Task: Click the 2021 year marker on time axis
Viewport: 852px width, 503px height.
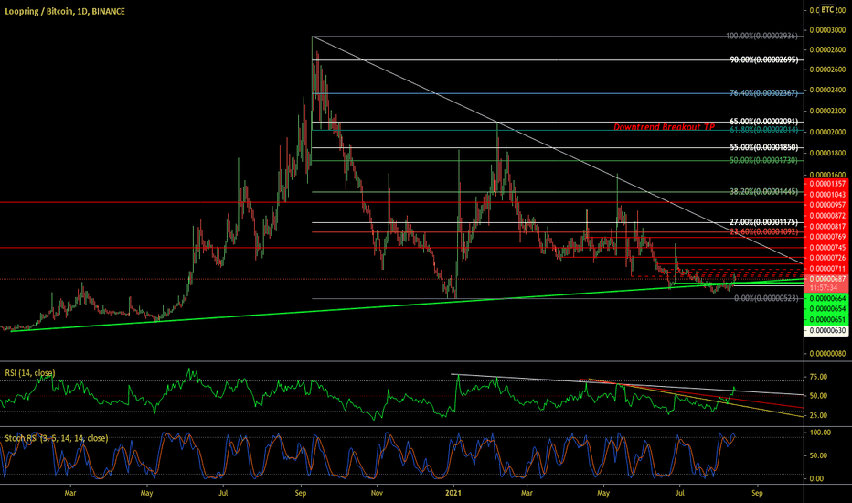Action: [453, 493]
